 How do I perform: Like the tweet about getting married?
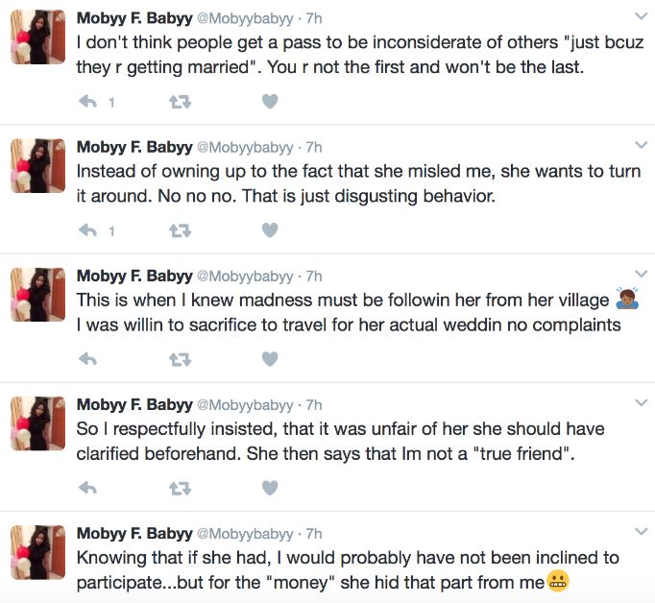point(270,100)
